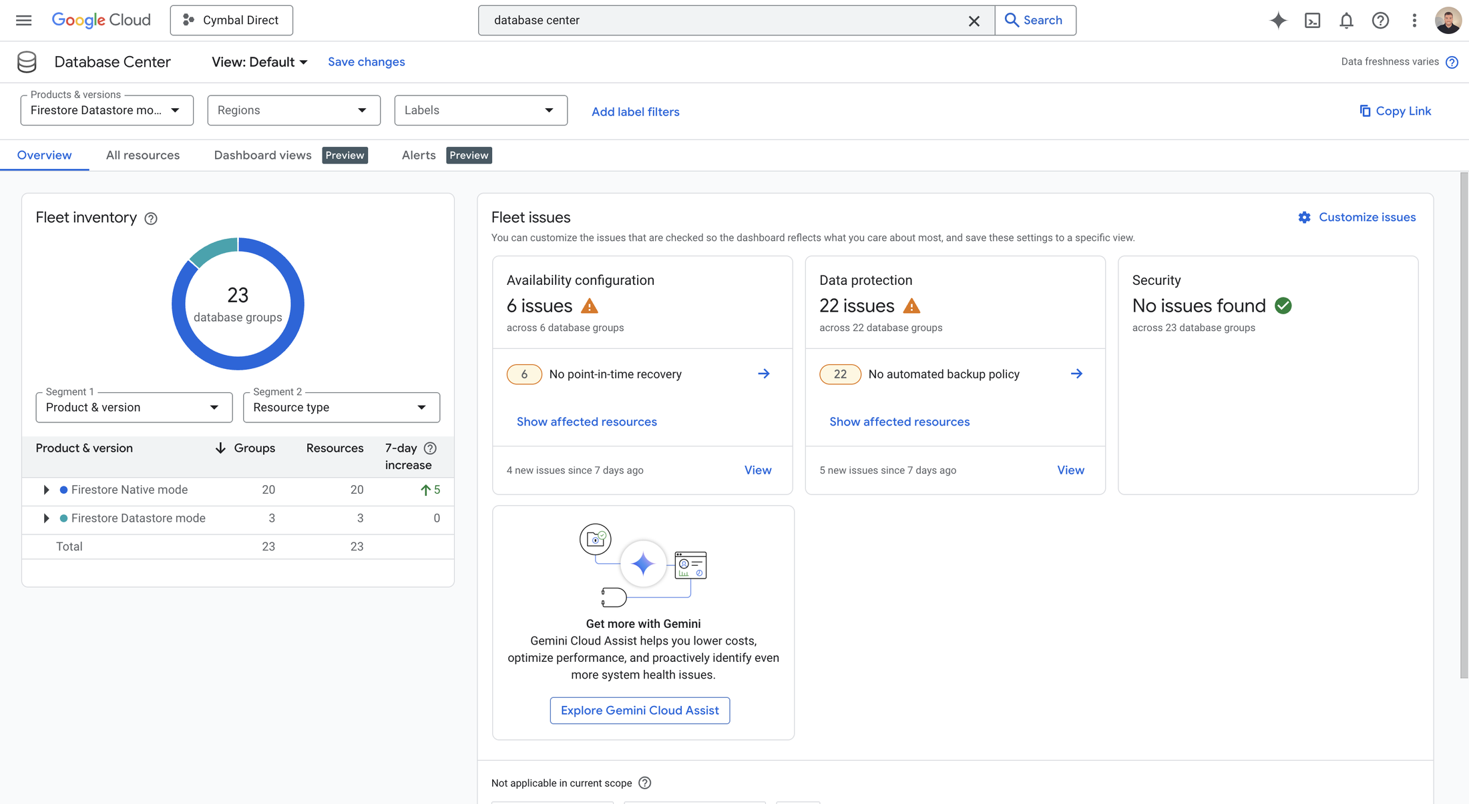Click Explore Gemini Cloud Assist button

640,711
